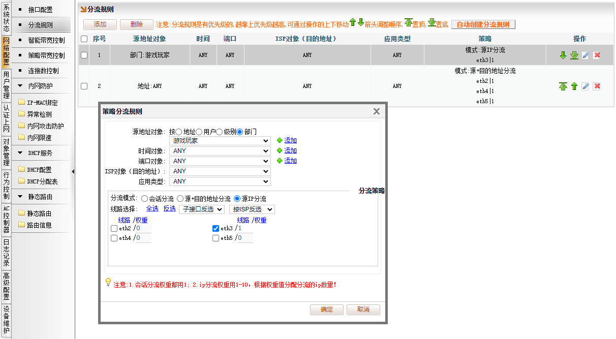
Task: Click edit pencil icon for rule 1
Action: coord(586,55)
